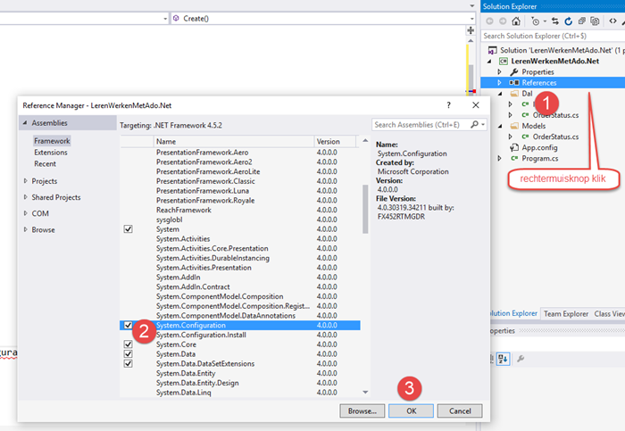Click the split editor plus icon
Screen dimensions: 625x431
471,30
